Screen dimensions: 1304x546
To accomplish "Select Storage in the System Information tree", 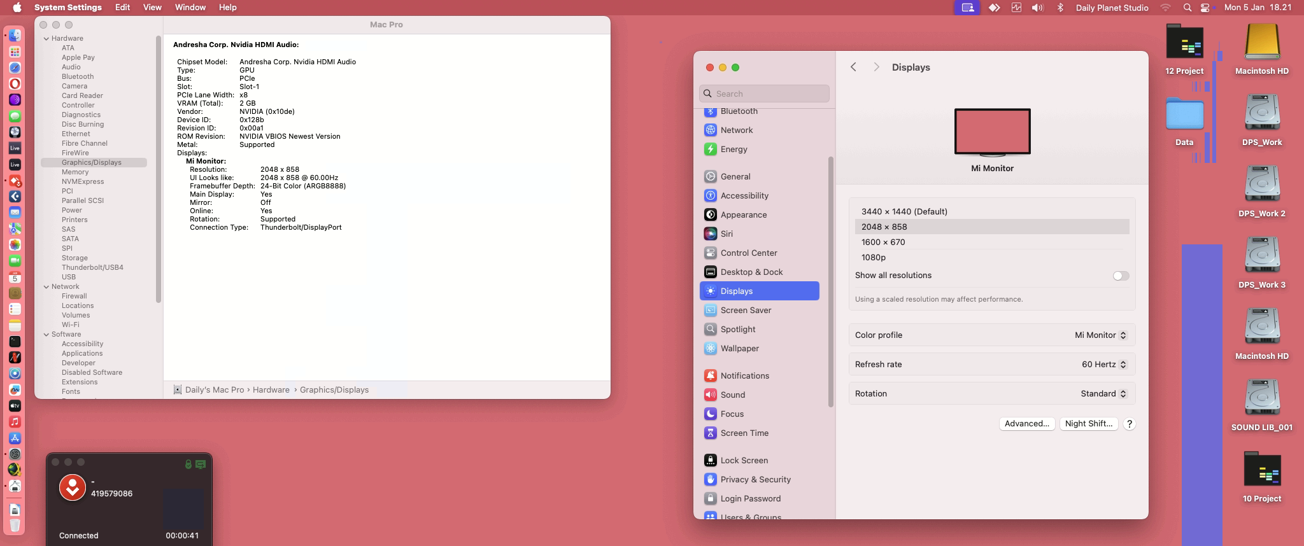I will pos(74,258).
